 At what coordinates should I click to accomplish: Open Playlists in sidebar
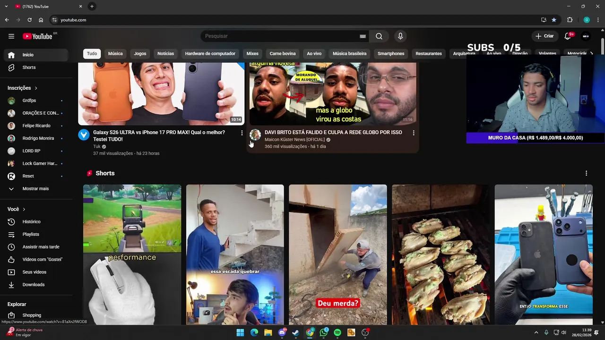[35, 234]
